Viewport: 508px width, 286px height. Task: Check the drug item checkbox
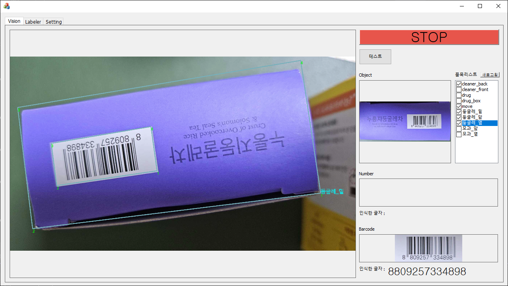coord(459,95)
